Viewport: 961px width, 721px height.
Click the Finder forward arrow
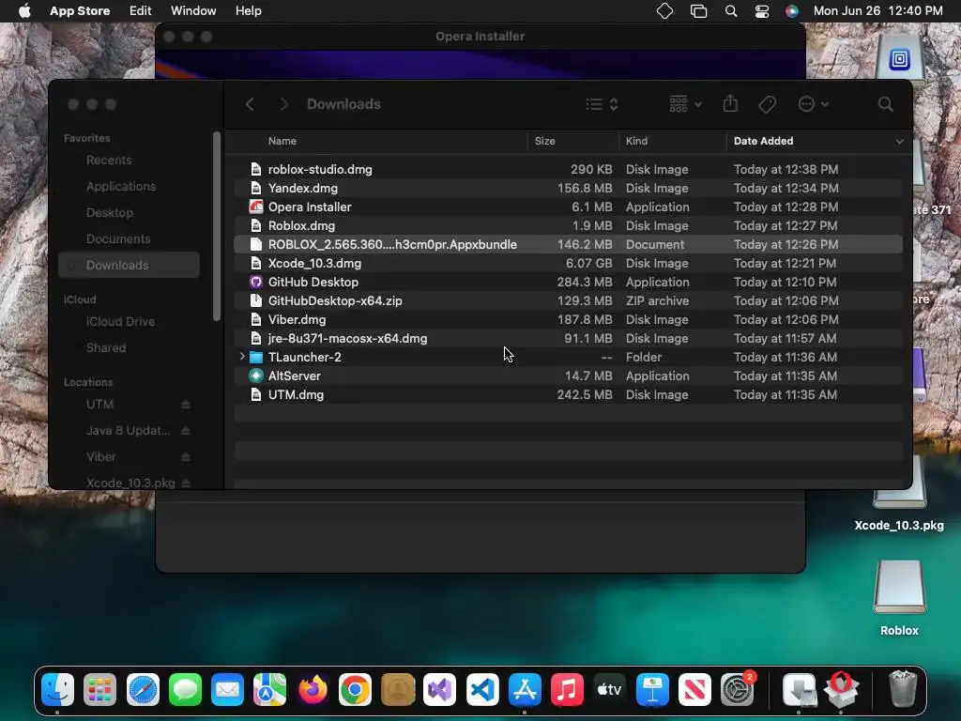pyautogui.click(x=283, y=104)
